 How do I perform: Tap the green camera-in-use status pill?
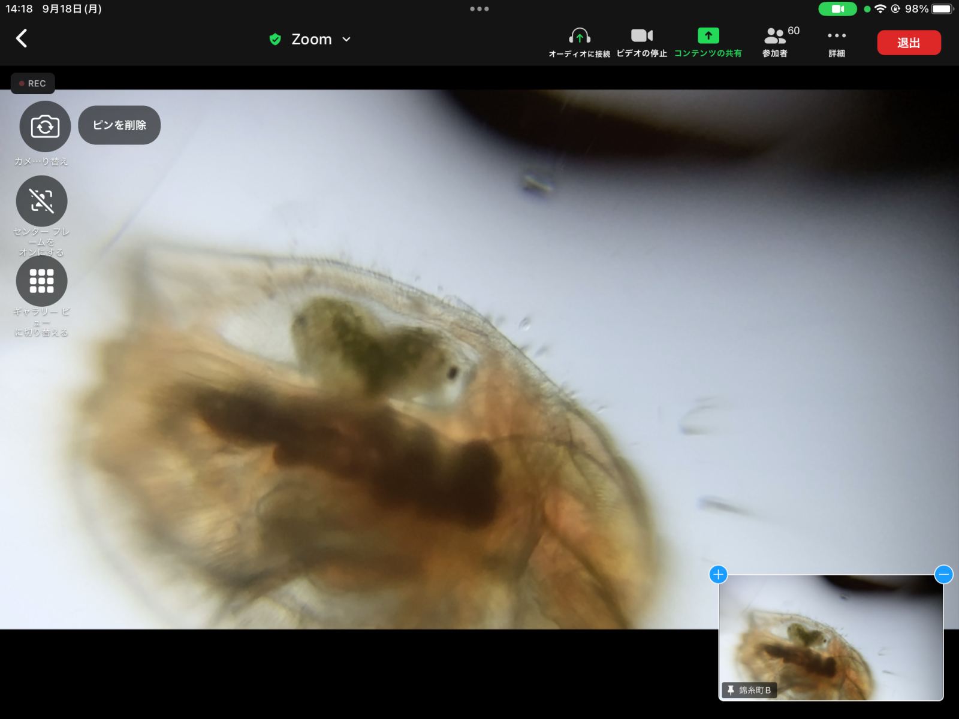[837, 9]
